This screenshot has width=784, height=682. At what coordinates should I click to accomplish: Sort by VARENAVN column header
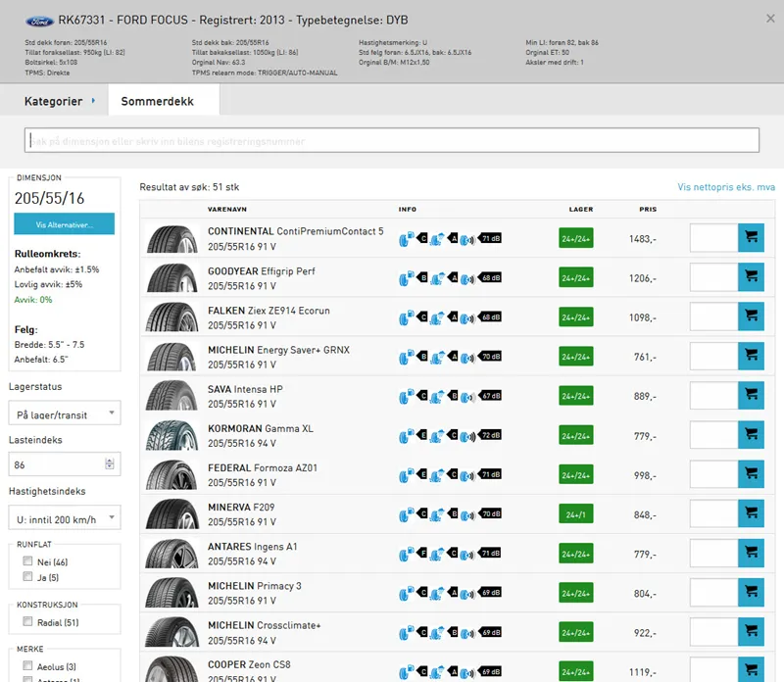pyautogui.click(x=227, y=209)
